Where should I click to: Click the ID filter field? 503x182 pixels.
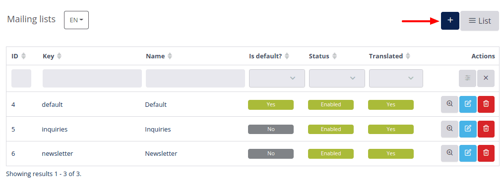click(x=21, y=78)
